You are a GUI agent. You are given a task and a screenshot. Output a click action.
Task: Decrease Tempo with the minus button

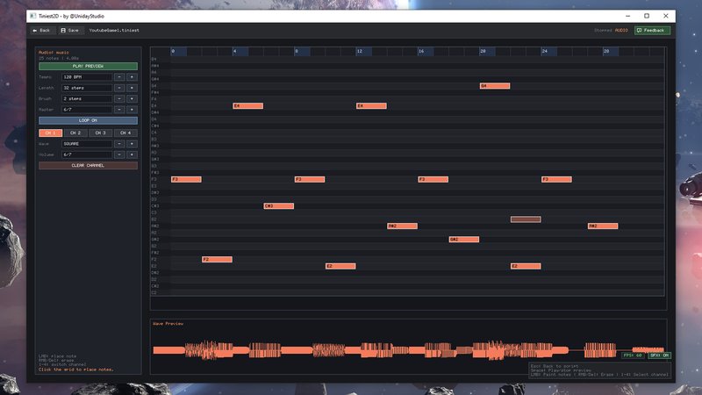119,77
